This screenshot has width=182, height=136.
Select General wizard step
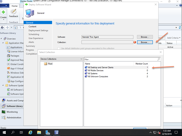point(38,23)
